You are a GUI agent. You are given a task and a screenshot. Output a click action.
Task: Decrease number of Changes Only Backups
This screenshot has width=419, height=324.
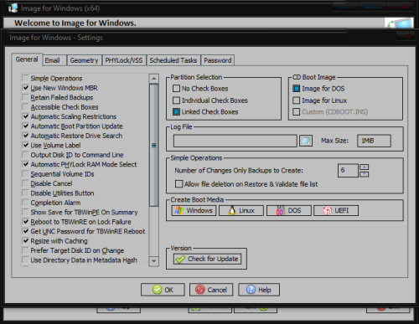tap(365, 174)
